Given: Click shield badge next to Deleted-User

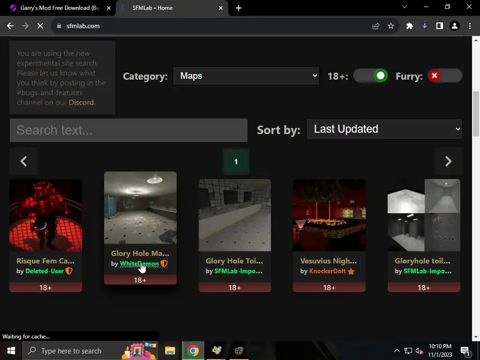Looking at the screenshot, I should tap(69, 271).
